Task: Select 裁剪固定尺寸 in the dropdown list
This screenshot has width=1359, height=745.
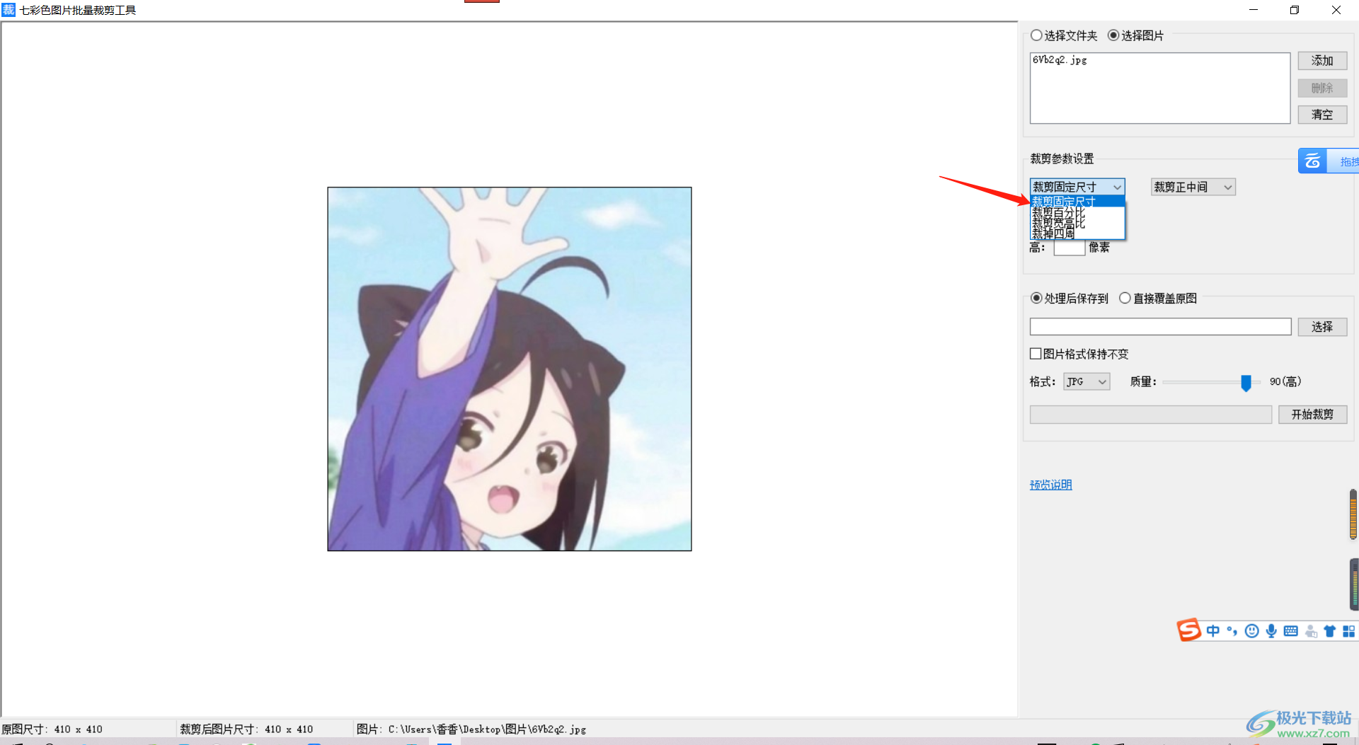Action: [1077, 202]
